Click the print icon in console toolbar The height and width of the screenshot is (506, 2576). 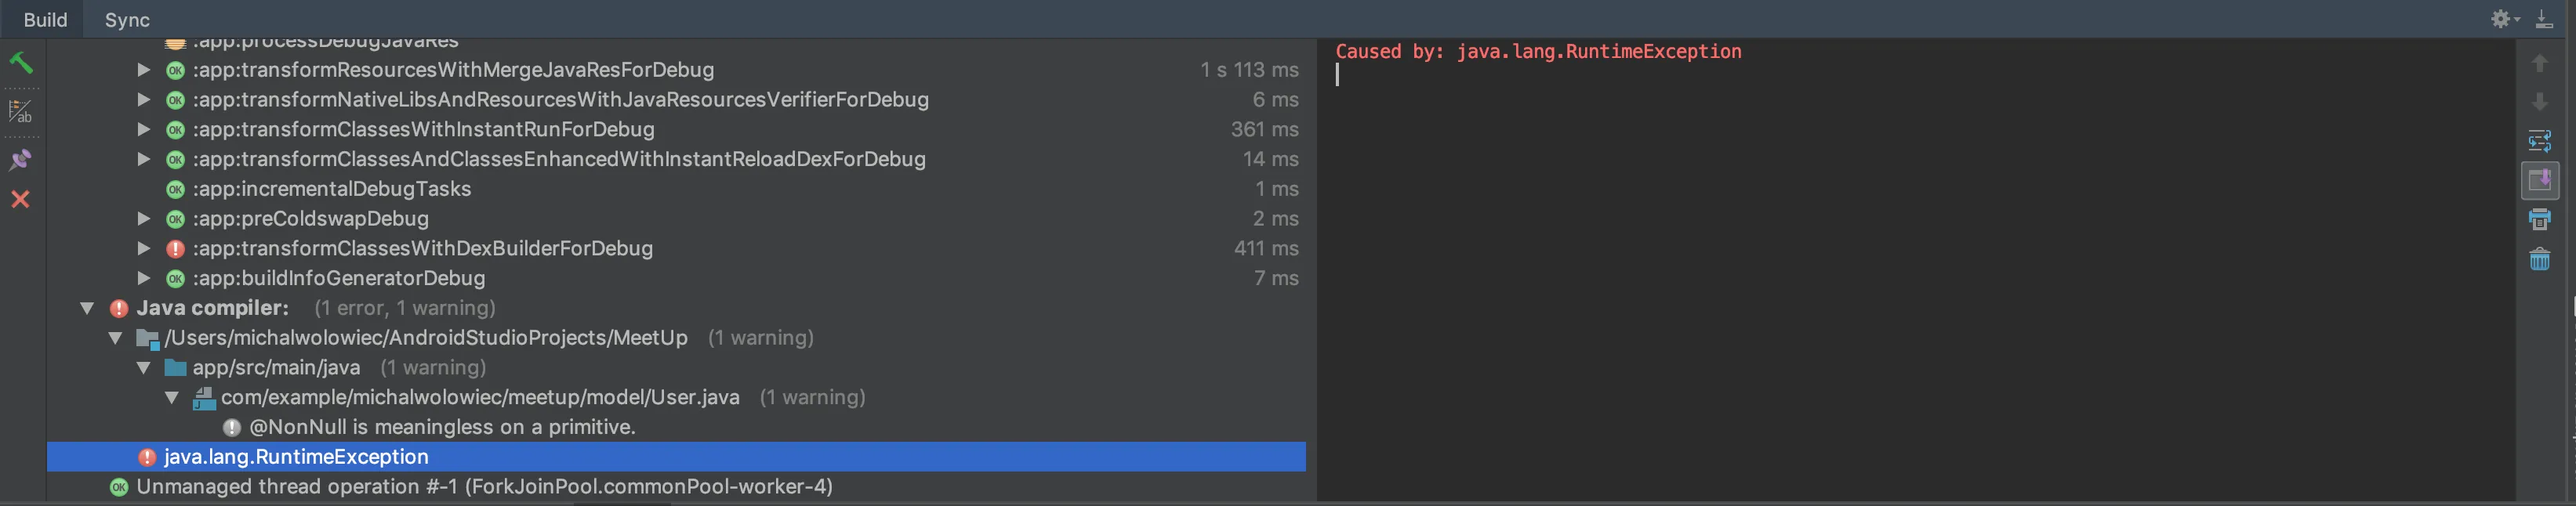pyautogui.click(x=2540, y=220)
